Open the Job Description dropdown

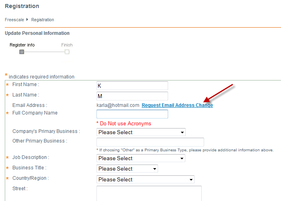[x=141, y=158]
